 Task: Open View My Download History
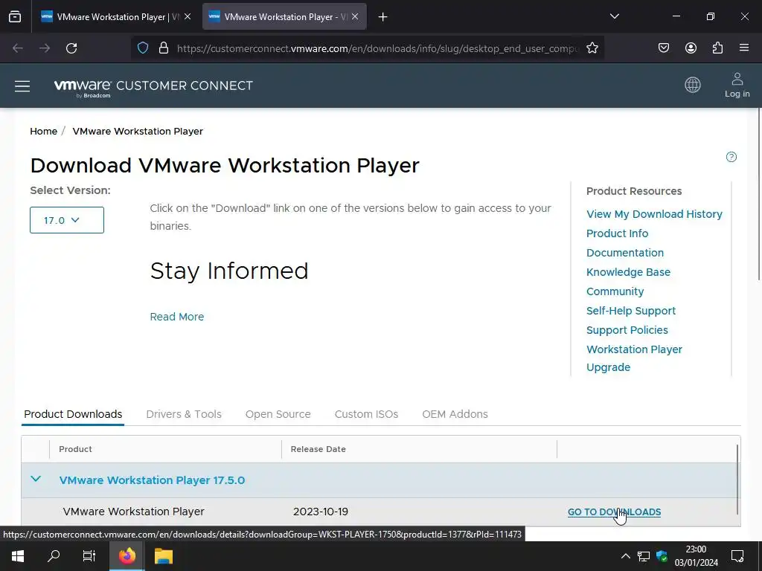(654, 214)
